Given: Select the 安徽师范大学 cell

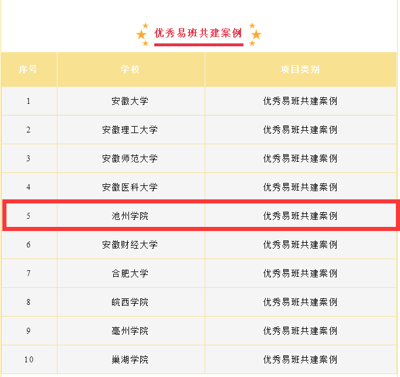Looking at the screenshot, I should 130,158.
